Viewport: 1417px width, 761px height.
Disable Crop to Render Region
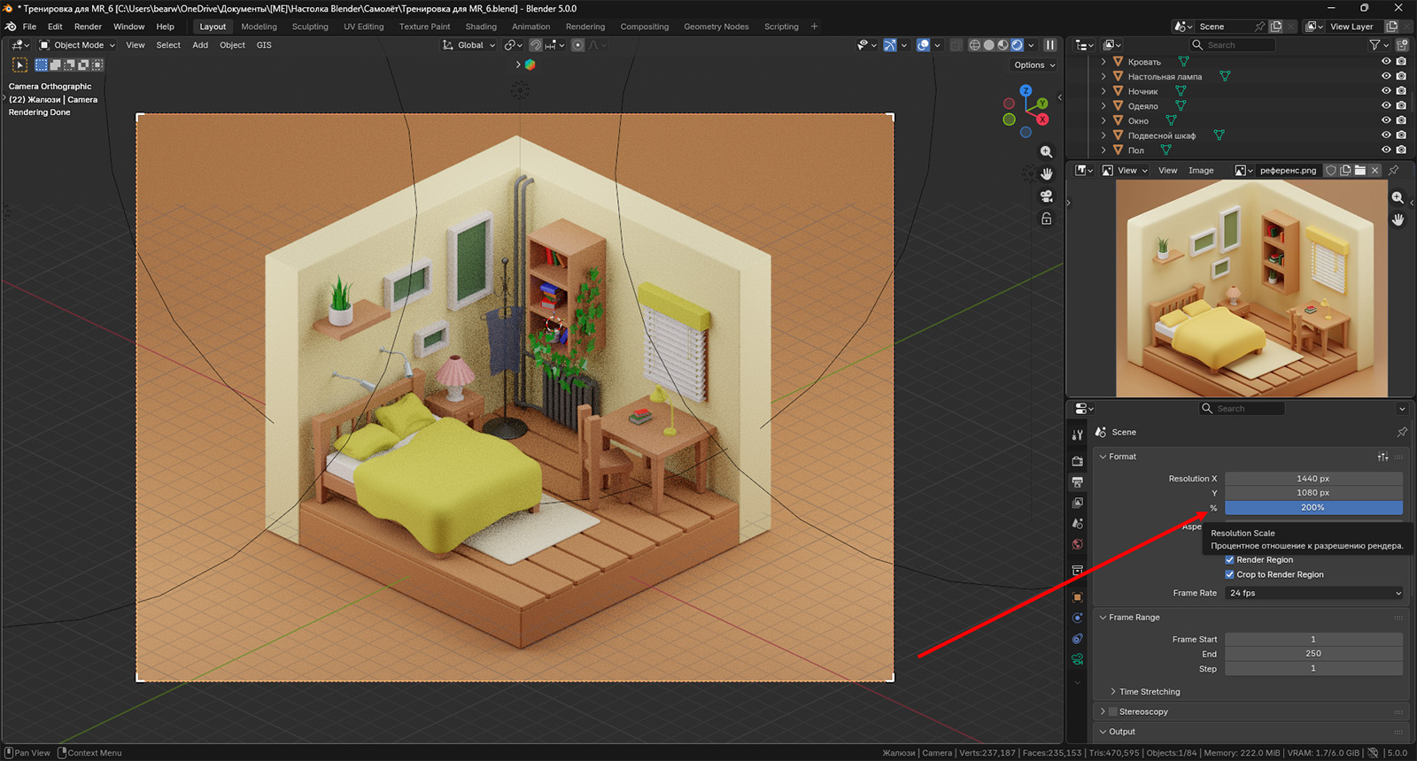[x=1229, y=574]
